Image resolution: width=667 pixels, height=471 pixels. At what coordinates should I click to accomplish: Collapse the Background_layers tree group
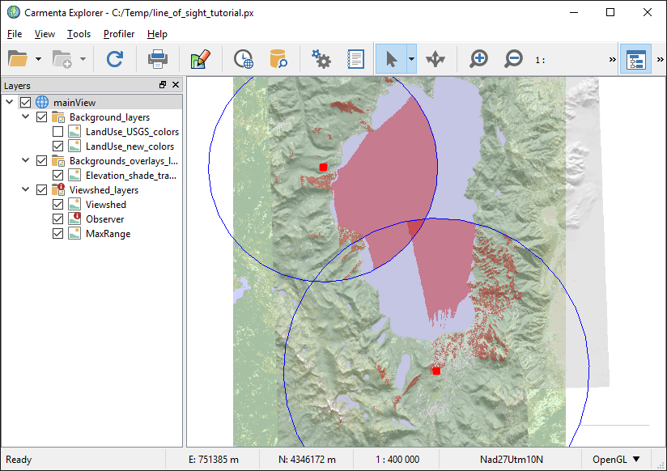point(26,117)
